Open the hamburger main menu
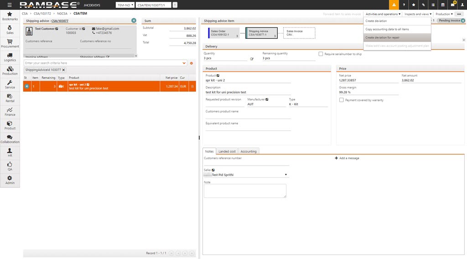Image resolution: width=467 pixels, height=260 pixels. pos(10,5)
